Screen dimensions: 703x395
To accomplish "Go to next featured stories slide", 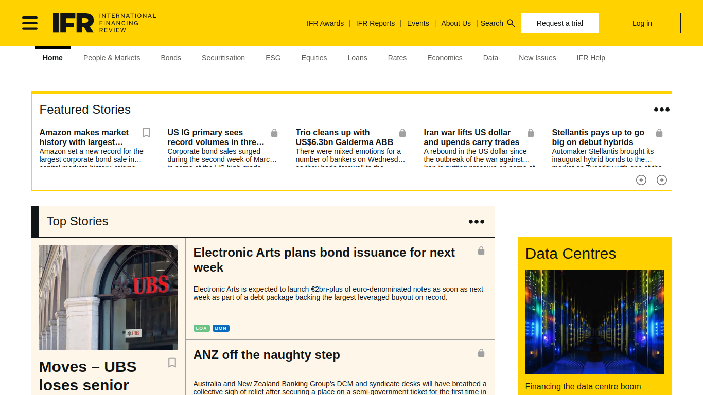I will click(x=662, y=180).
